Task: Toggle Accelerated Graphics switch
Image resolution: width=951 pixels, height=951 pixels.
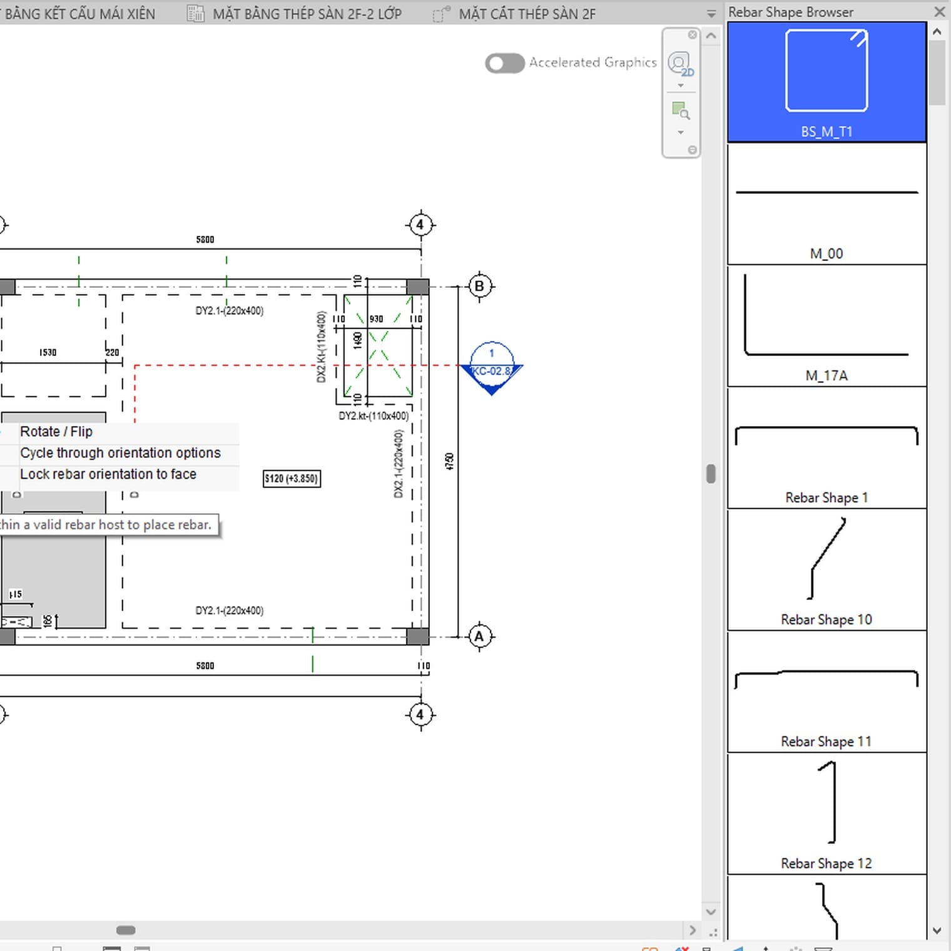Action: click(x=505, y=63)
